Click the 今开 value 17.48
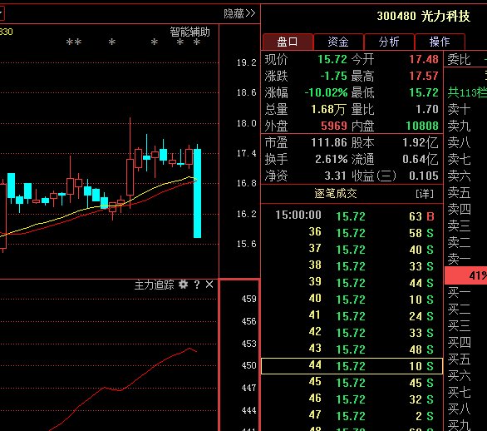 click(424, 59)
